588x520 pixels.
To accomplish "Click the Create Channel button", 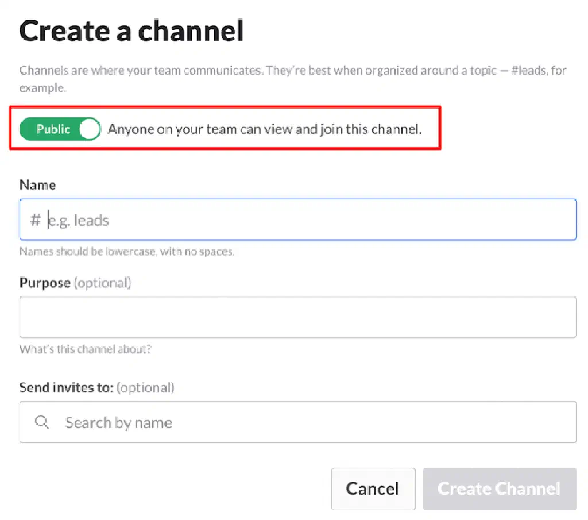I will 499,489.
